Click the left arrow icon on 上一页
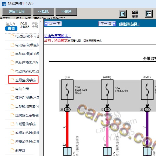 [46, 24]
